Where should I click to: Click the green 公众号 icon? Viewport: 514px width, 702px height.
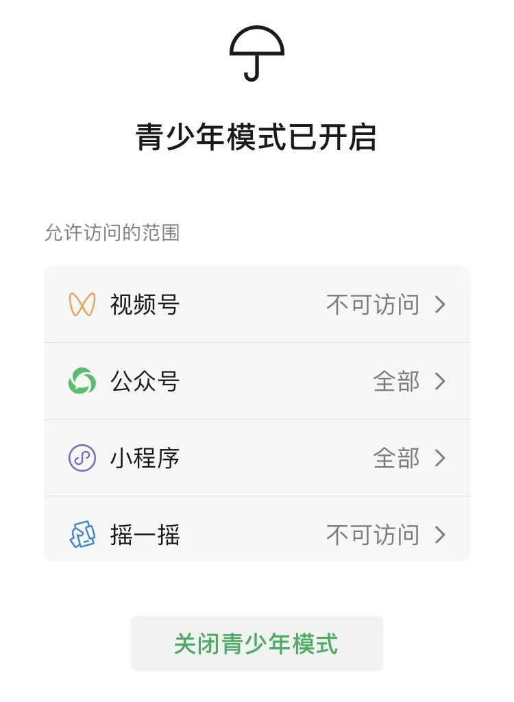tap(82, 381)
